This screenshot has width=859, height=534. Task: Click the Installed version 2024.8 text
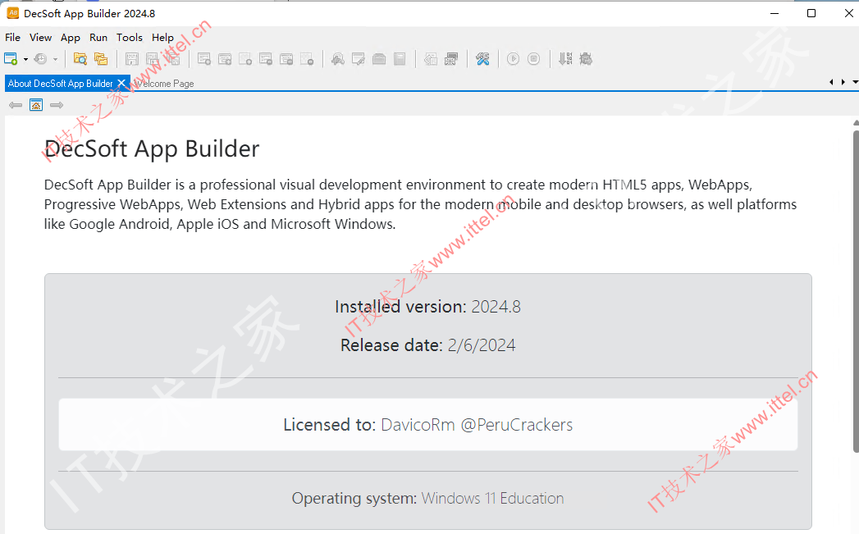coord(427,307)
